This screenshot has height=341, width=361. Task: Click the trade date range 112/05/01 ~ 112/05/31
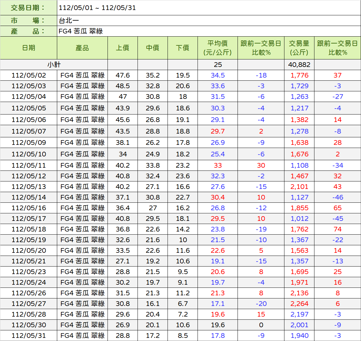click(97, 8)
